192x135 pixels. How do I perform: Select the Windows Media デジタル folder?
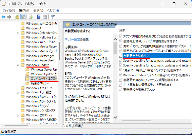pyautogui.click(x=42, y=51)
